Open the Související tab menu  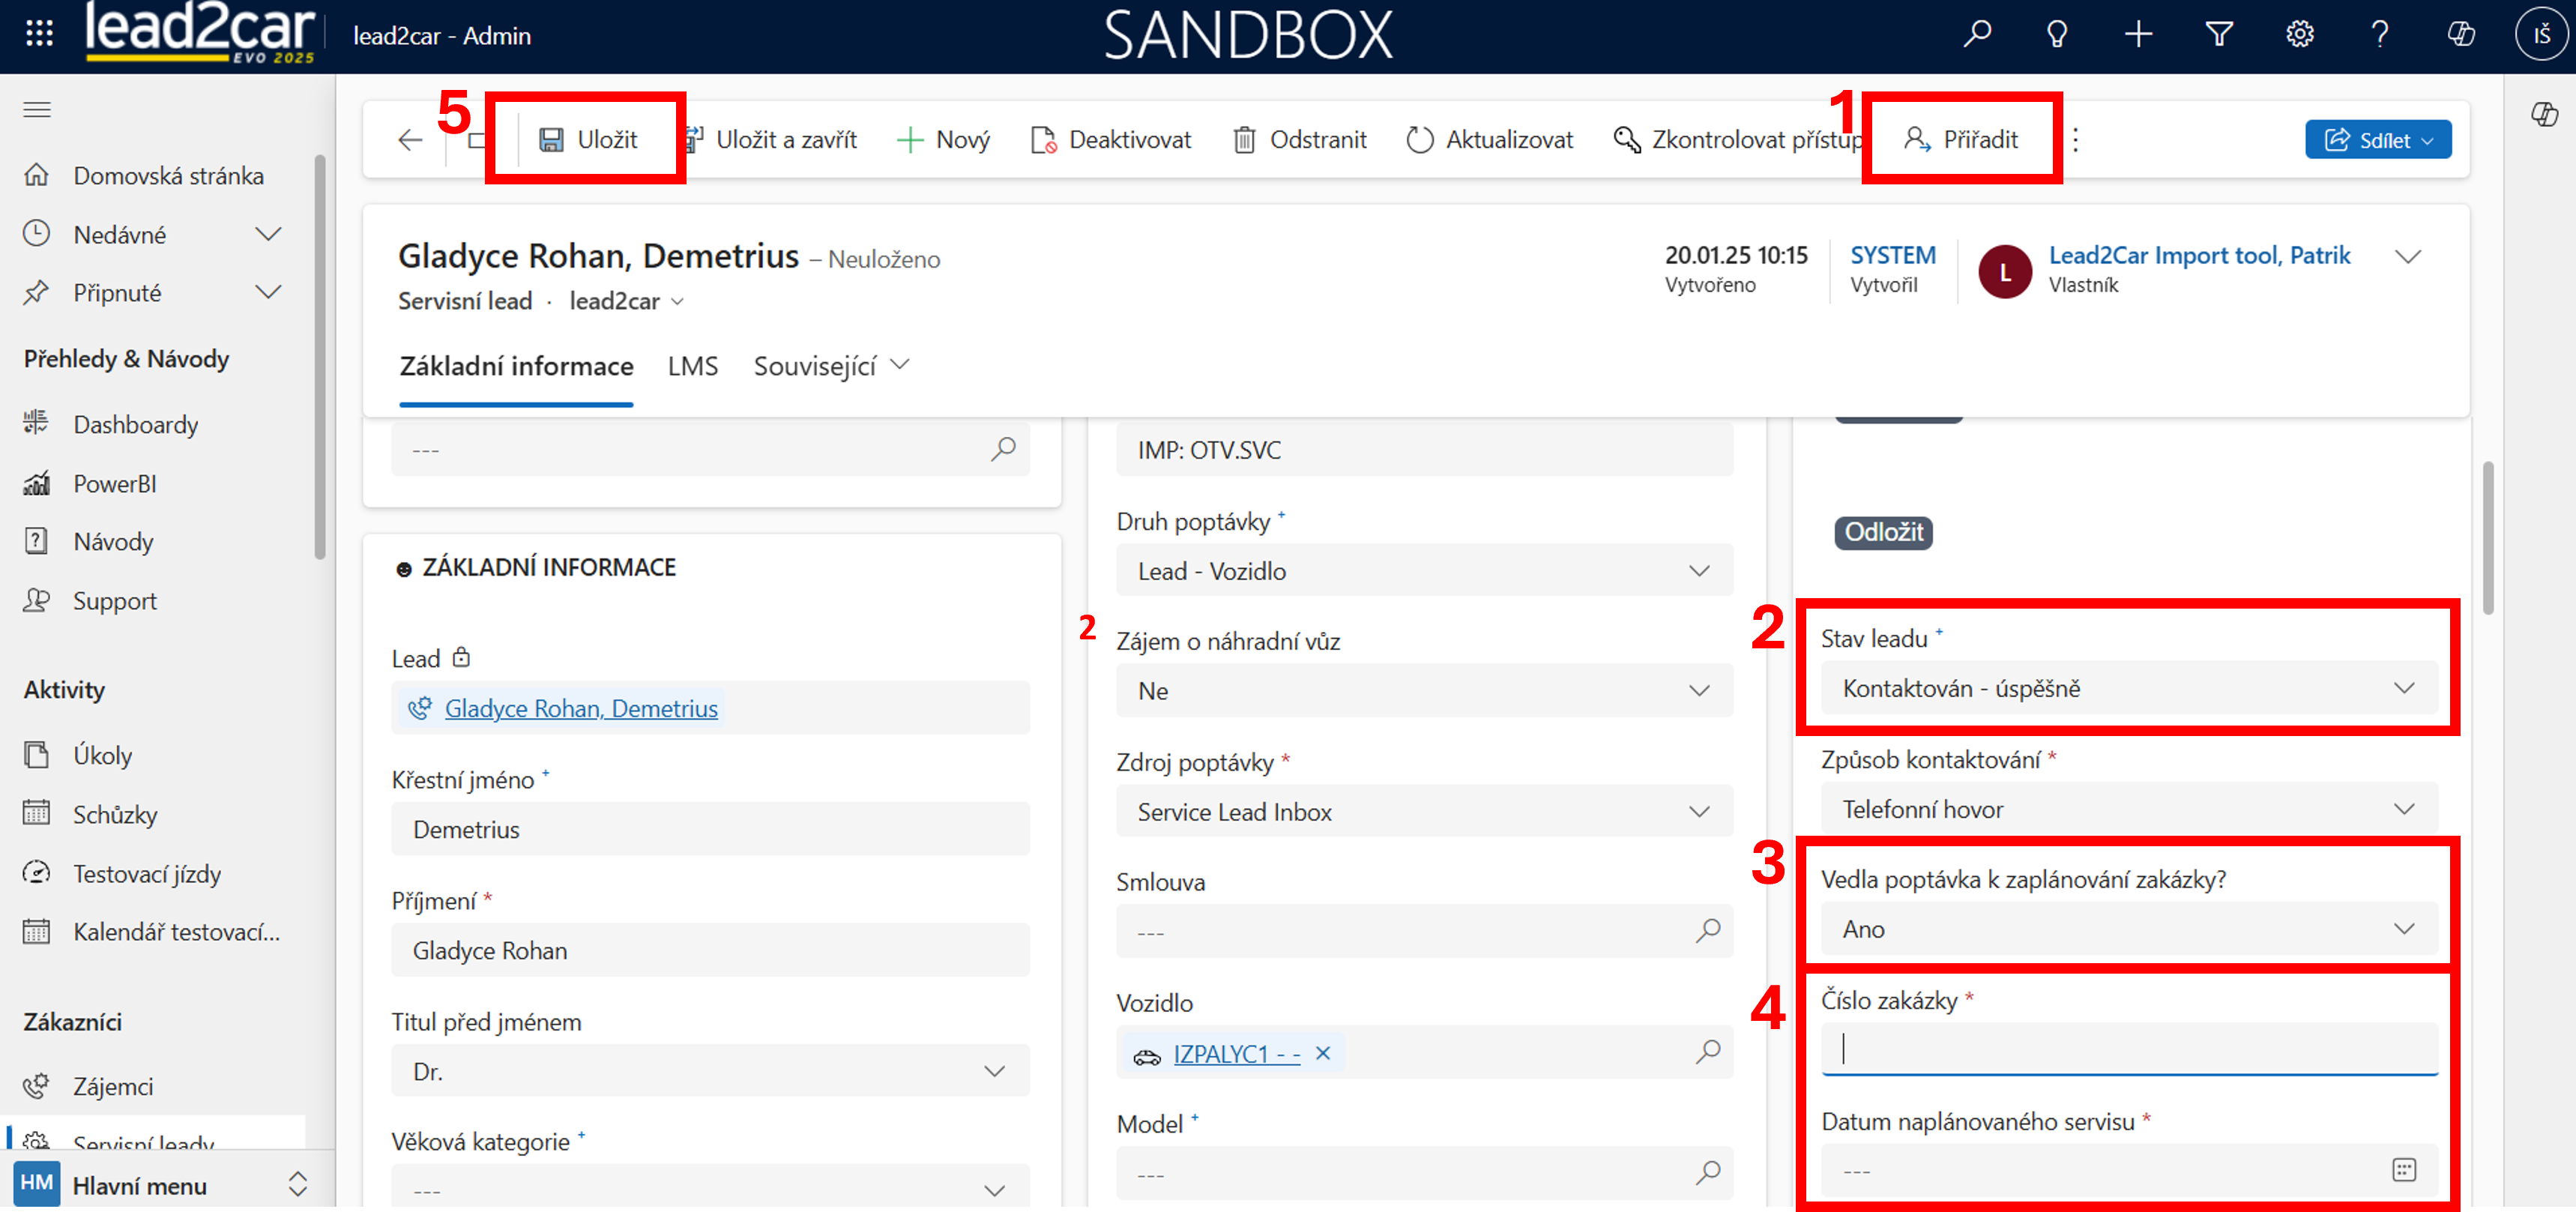830,366
